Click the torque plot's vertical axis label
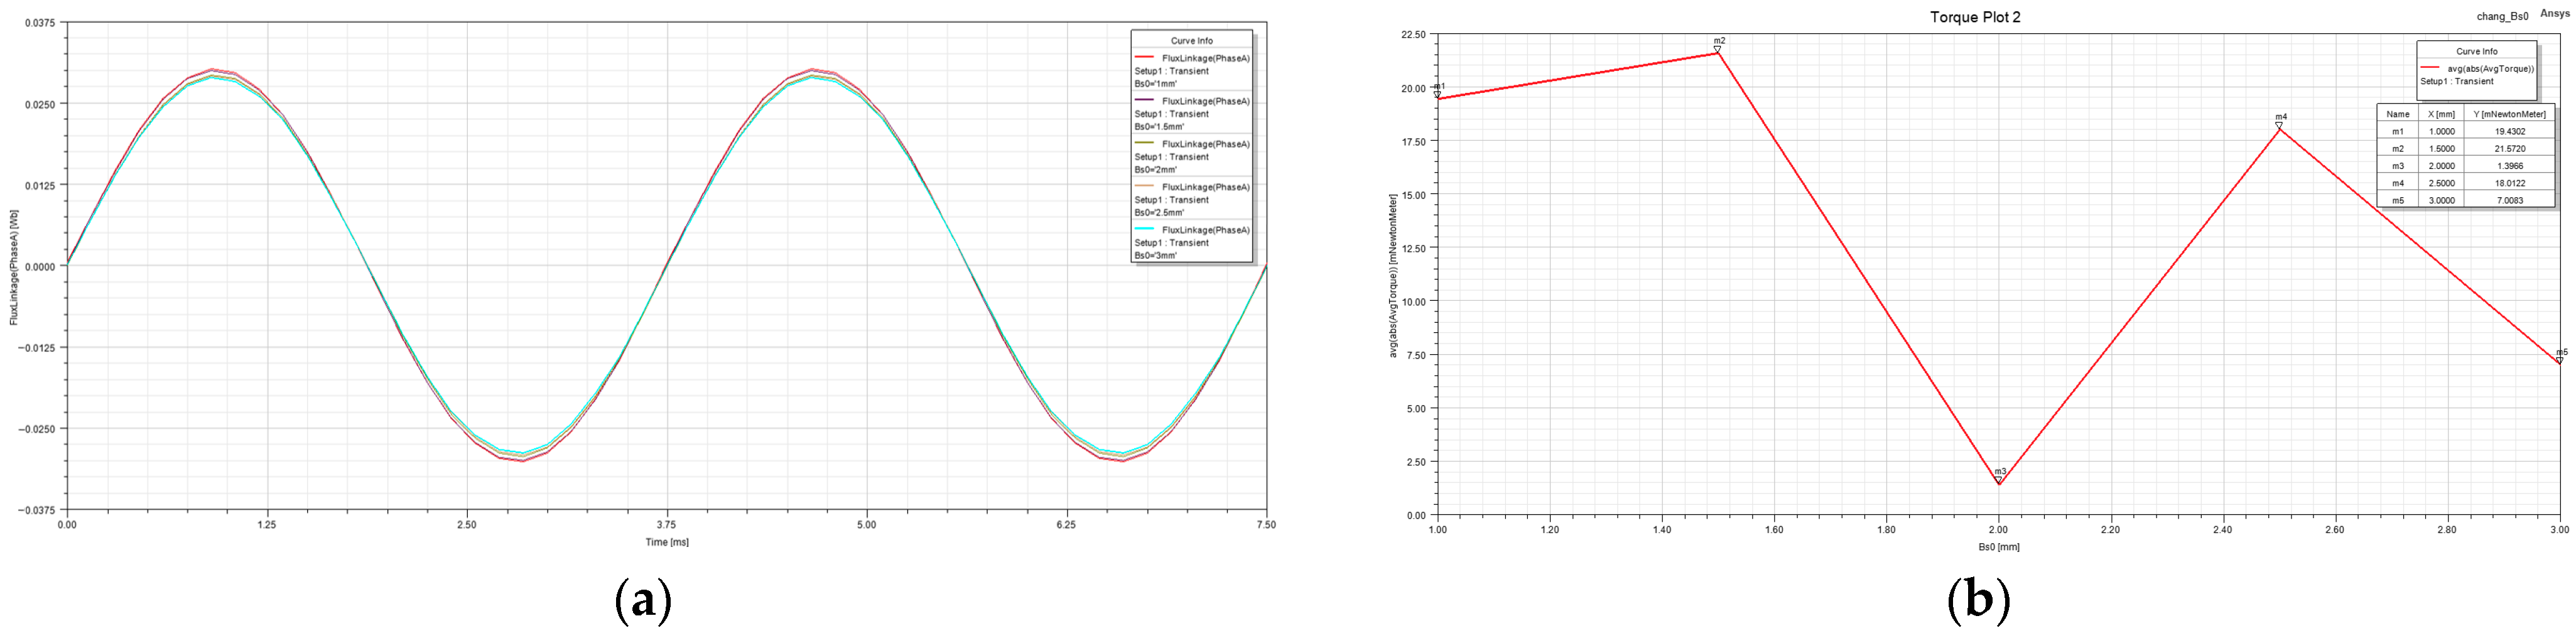 point(1393,276)
